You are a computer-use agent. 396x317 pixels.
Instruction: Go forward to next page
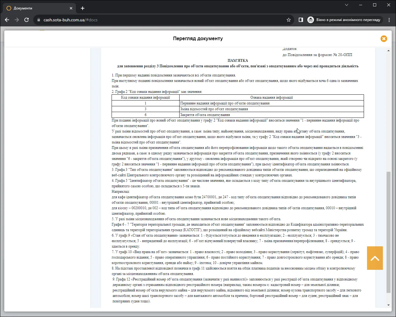[17, 20]
